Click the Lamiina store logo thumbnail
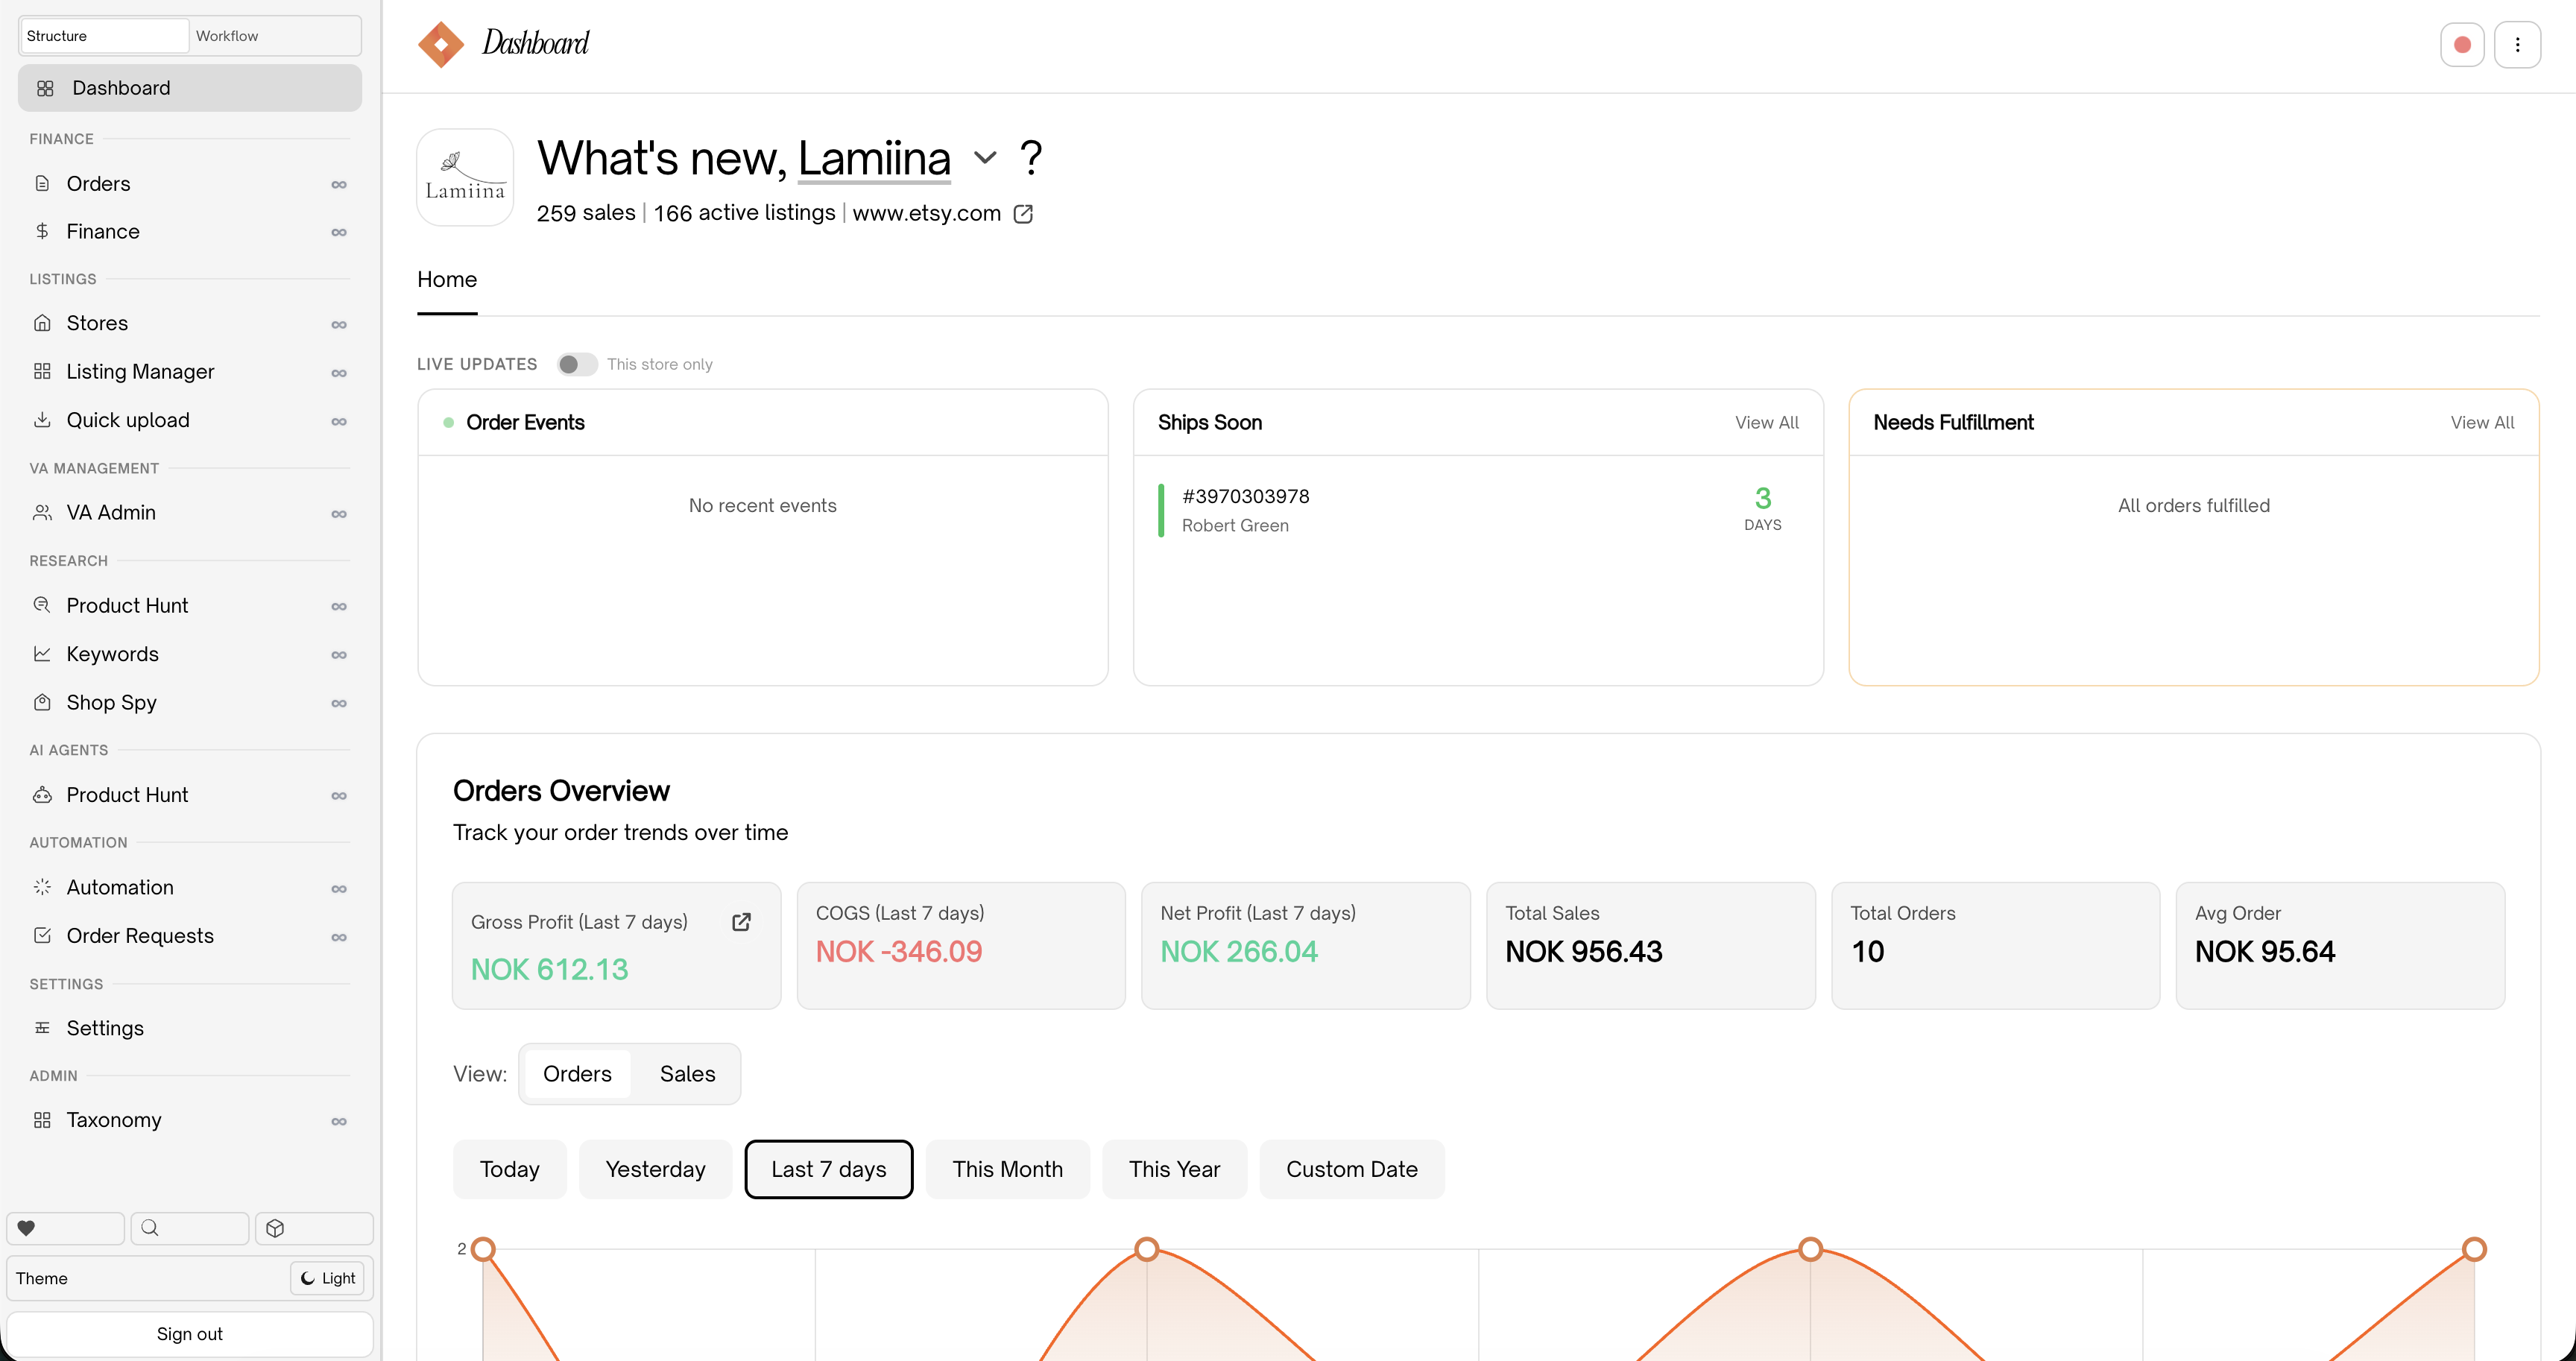2576x1361 pixels. (x=465, y=177)
